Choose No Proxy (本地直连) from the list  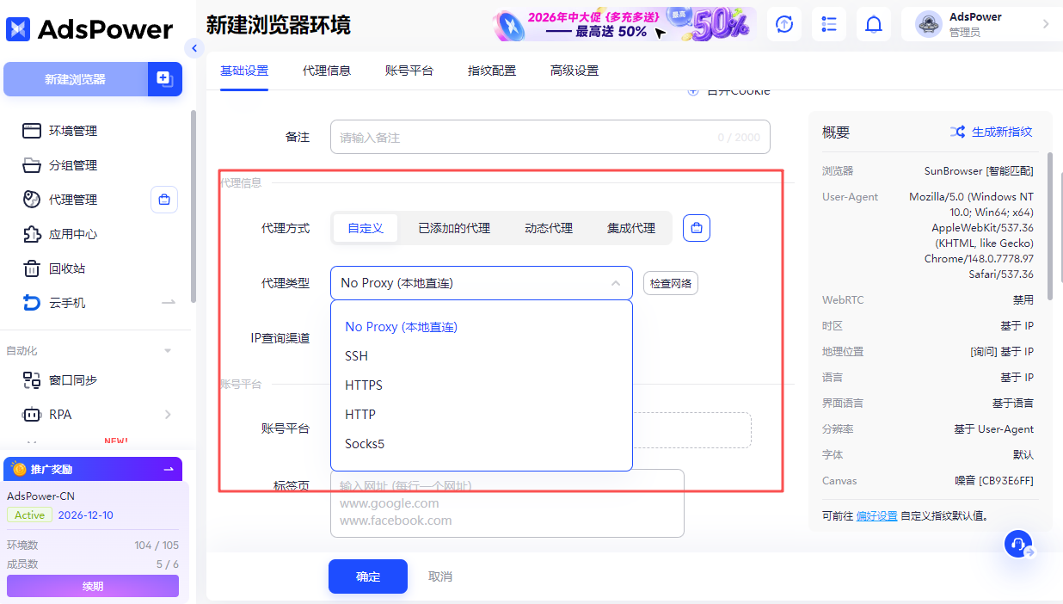point(482,327)
